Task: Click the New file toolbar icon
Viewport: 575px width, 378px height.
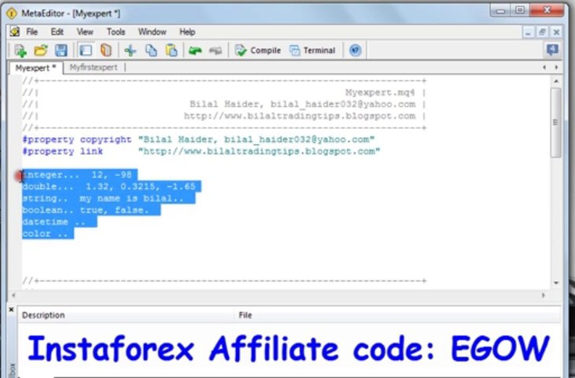Action: [20, 50]
